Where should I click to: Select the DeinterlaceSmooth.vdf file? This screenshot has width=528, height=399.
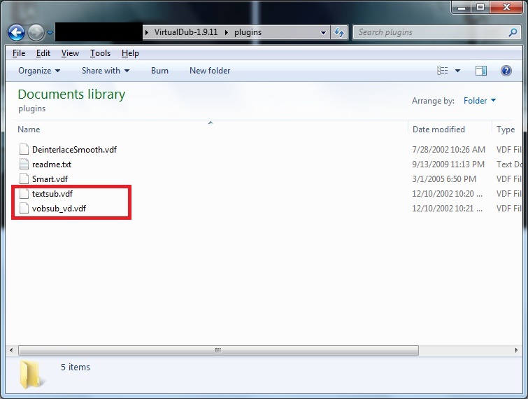point(74,150)
